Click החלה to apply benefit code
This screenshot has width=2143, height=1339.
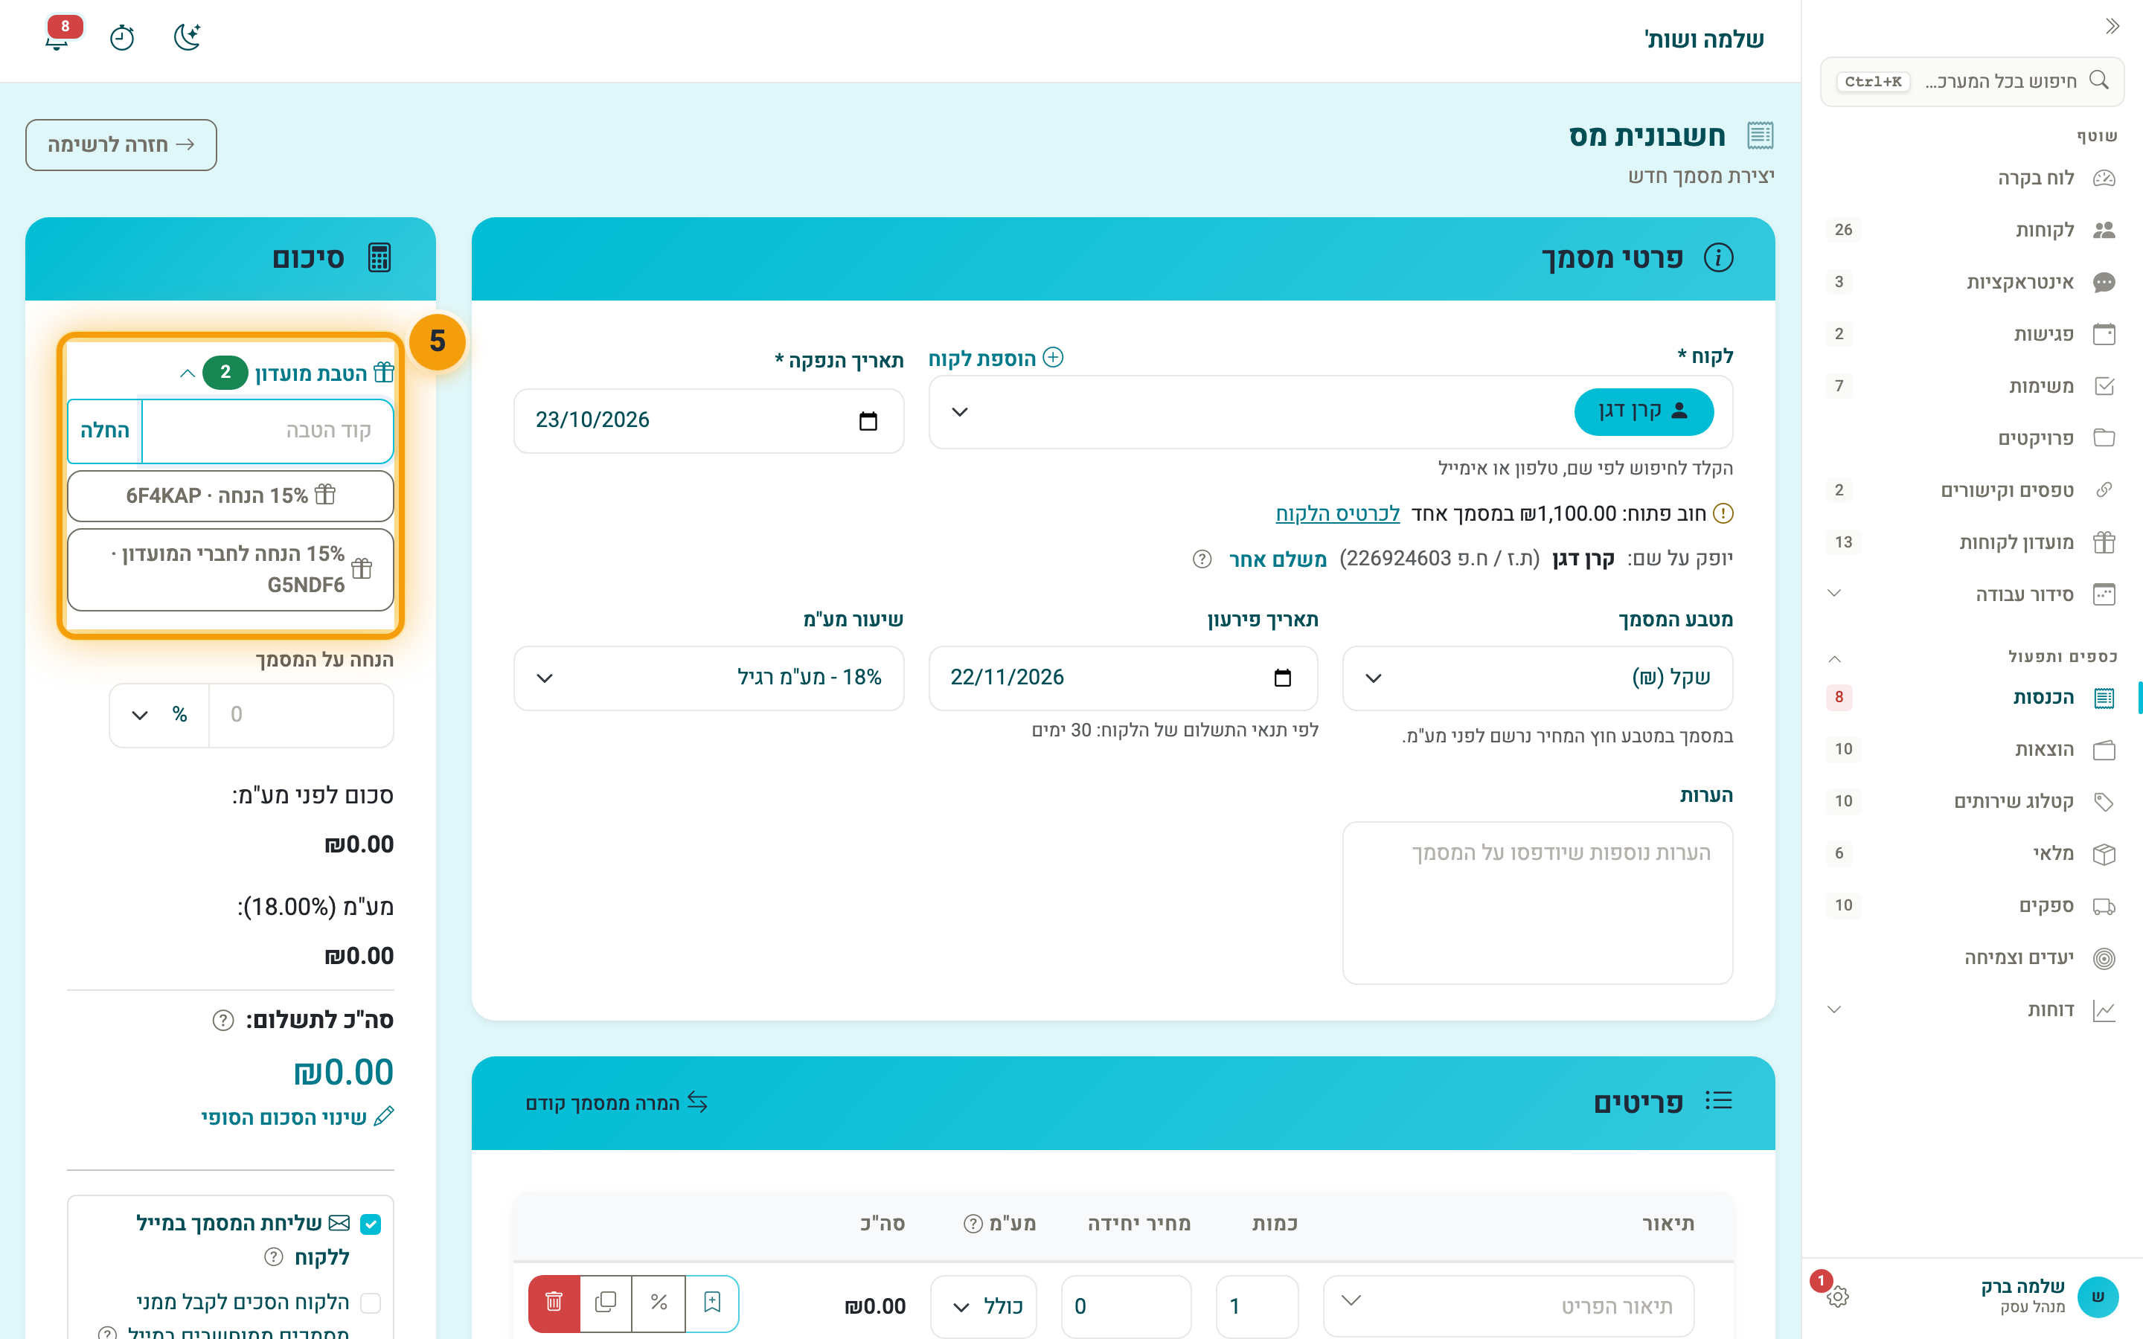(106, 431)
